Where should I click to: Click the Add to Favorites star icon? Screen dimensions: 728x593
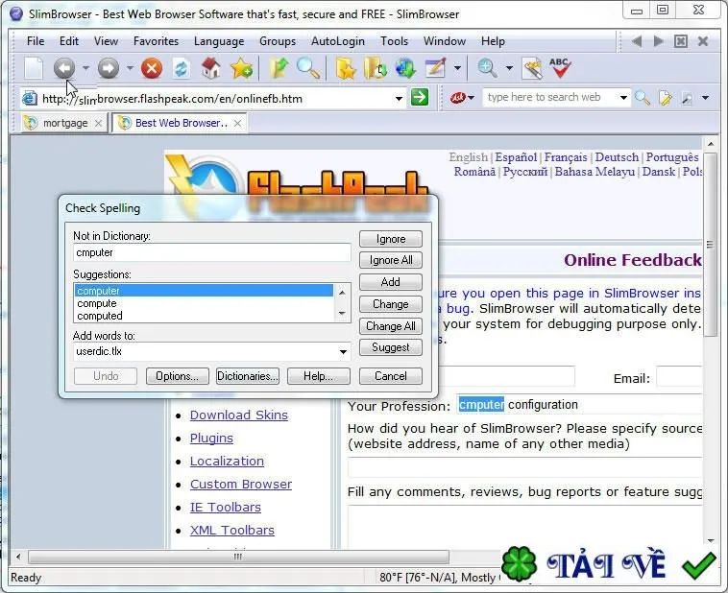(241, 69)
